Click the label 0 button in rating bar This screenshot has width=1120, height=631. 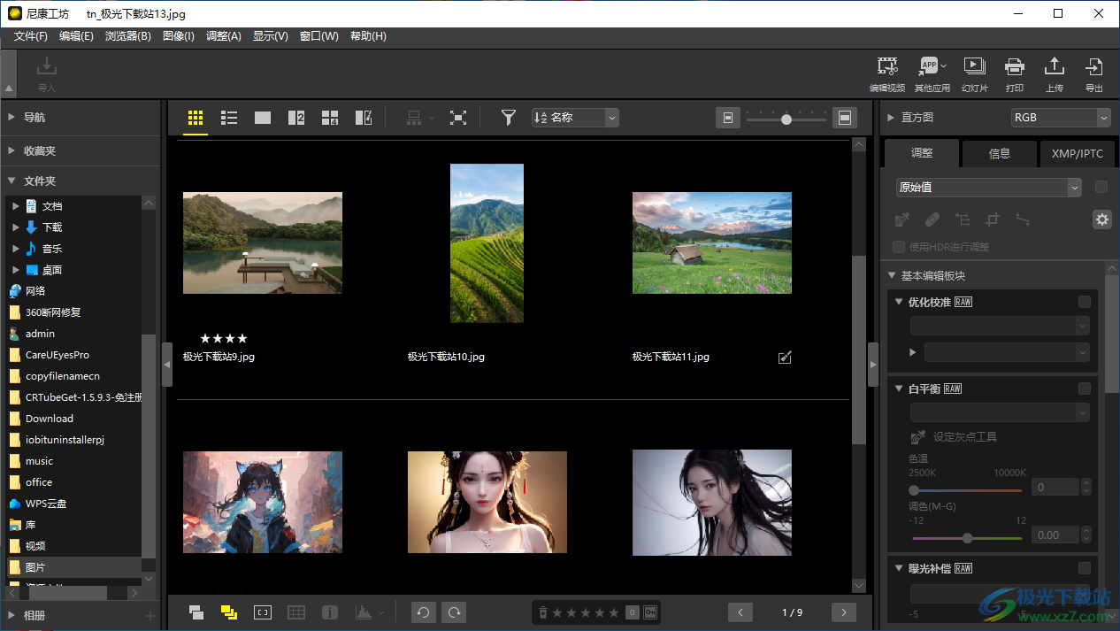coord(633,612)
